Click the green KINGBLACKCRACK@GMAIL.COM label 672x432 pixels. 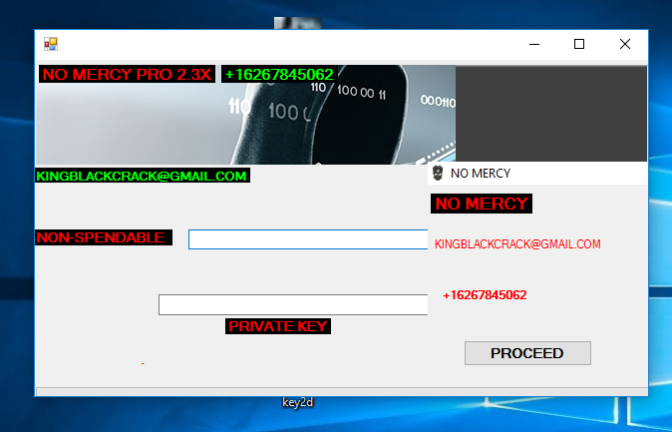142,176
